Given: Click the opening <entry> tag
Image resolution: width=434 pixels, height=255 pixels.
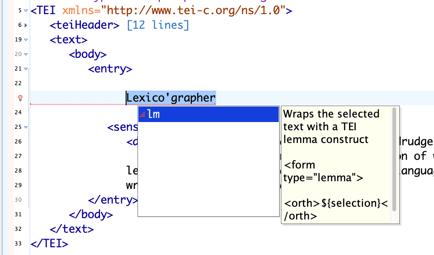Looking at the screenshot, I should click(110, 69).
